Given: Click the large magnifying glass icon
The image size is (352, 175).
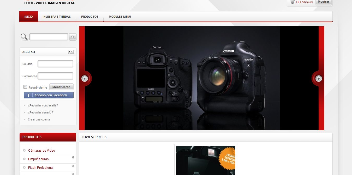Looking at the screenshot, I should click(x=24, y=37).
